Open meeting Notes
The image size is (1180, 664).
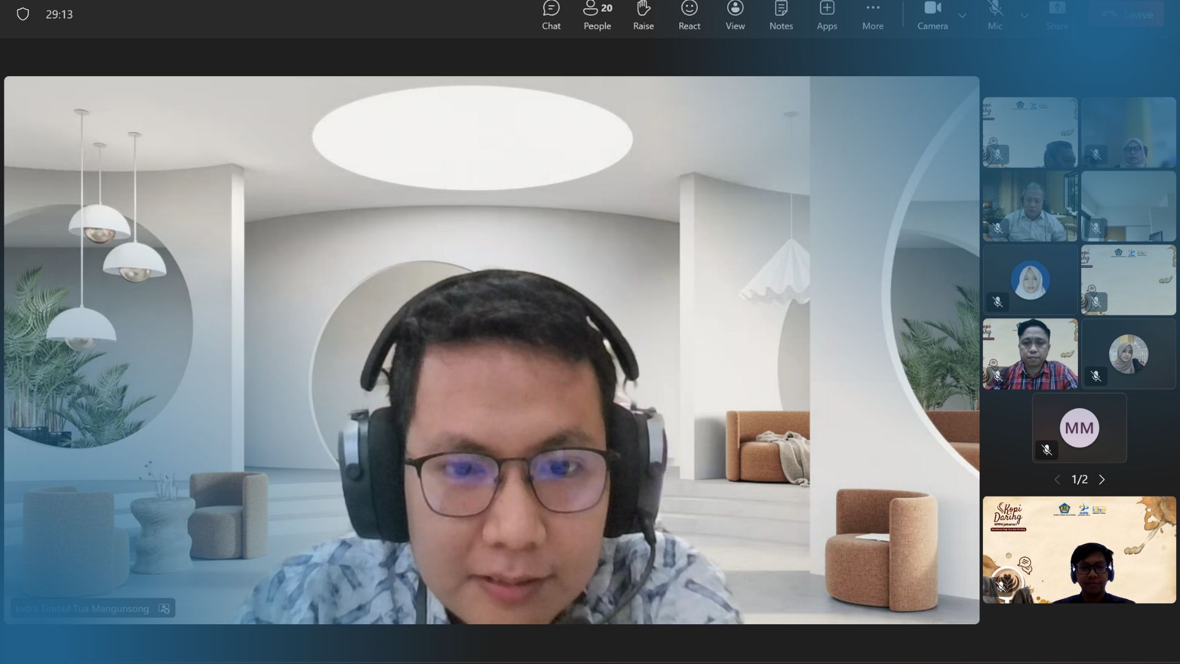(781, 15)
